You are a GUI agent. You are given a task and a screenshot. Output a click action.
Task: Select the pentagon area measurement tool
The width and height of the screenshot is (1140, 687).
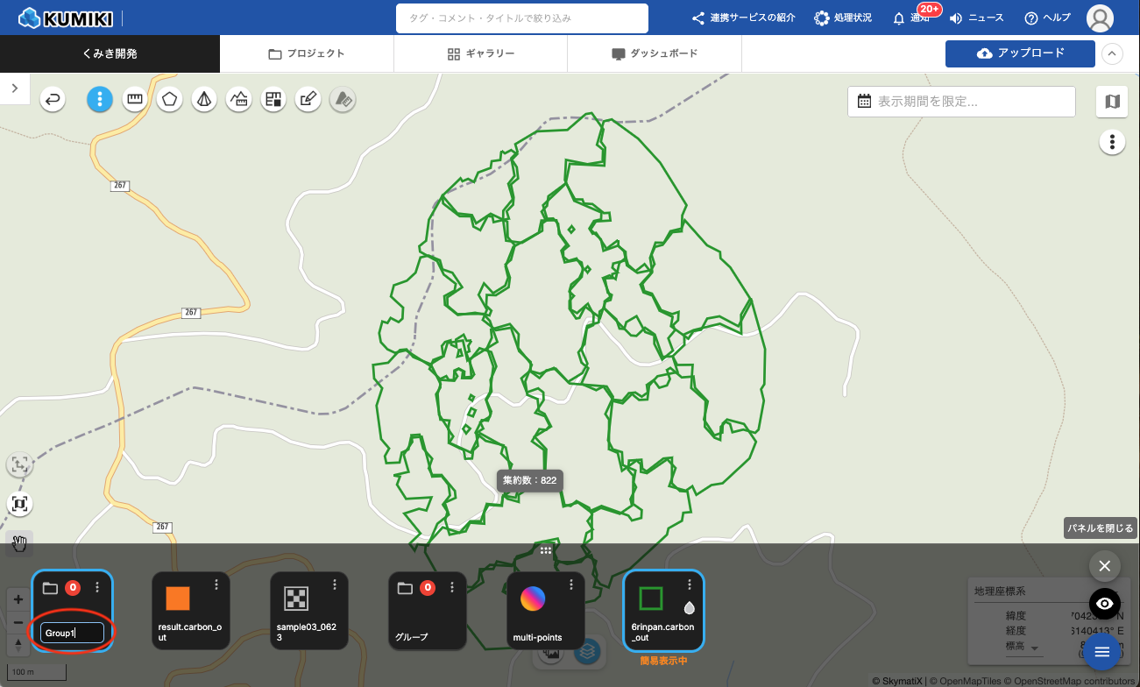pyautogui.click(x=169, y=100)
